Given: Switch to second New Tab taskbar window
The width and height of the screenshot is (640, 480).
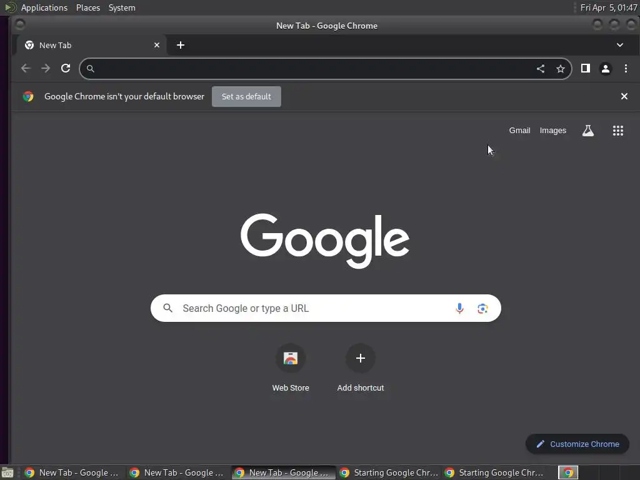Looking at the screenshot, I should tap(177, 472).
